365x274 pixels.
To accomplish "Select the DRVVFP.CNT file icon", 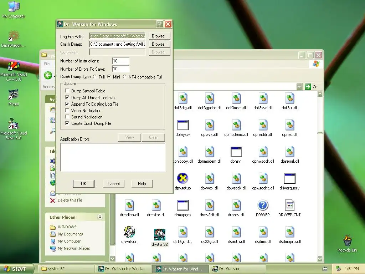I will click(x=289, y=205).
